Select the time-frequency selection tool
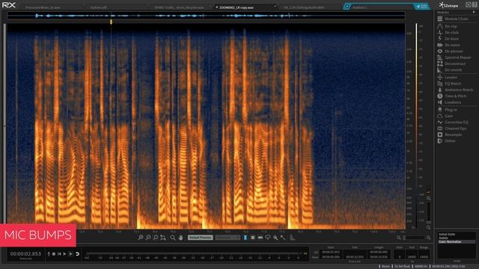This screenshot has width=479, height=269. (253, 238)
